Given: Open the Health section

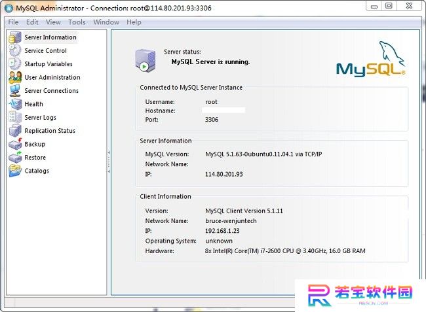Looking at the screenshot, I should click(33, 104).
